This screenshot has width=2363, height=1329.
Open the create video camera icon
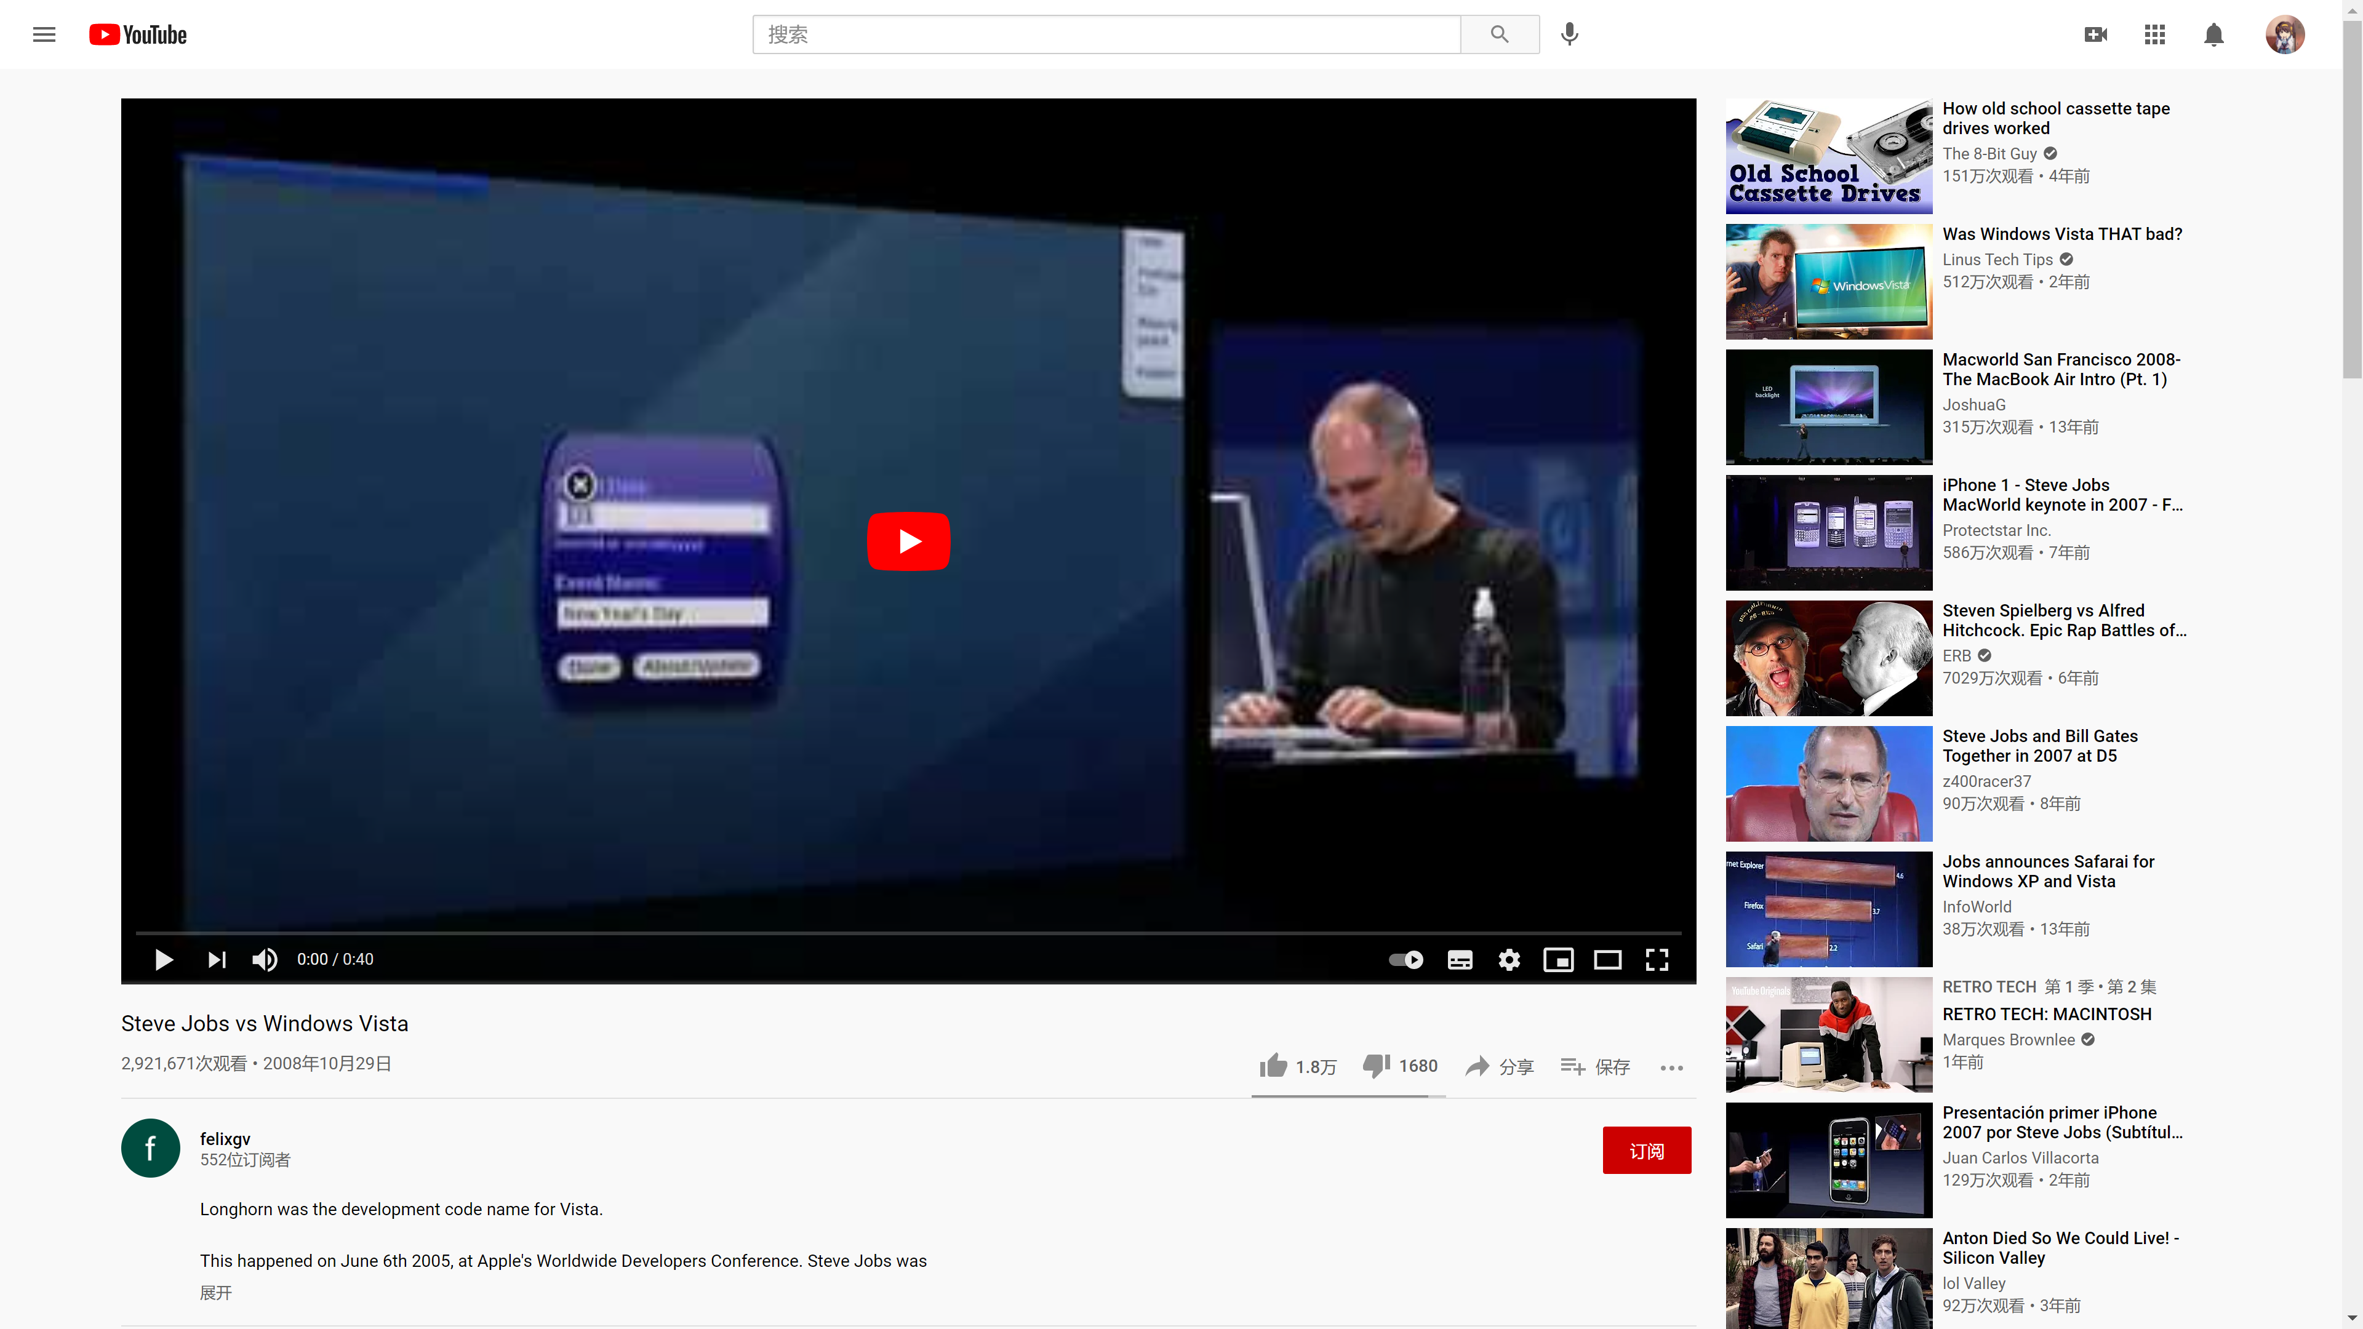[2095, 35]
